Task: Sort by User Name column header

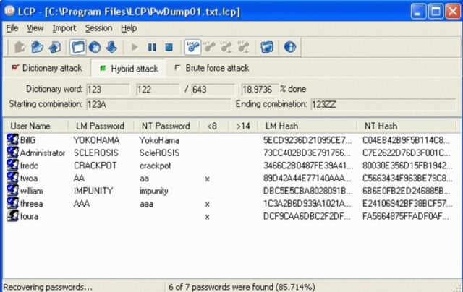Action: coord(36,126)
